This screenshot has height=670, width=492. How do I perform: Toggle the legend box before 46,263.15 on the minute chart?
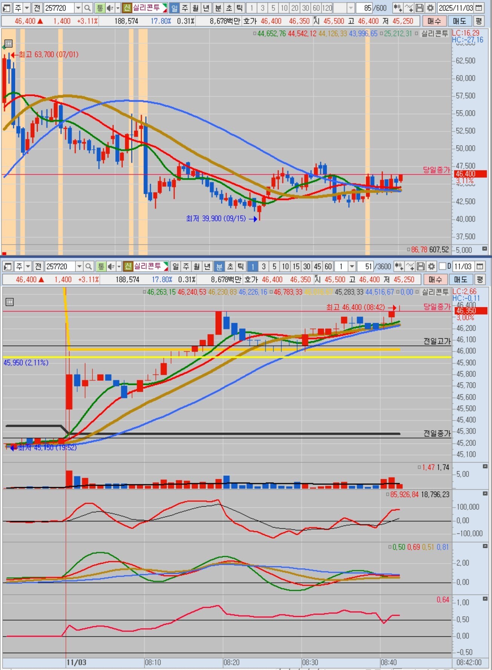[144, 292]
